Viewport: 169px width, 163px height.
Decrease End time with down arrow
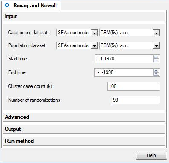156,74
